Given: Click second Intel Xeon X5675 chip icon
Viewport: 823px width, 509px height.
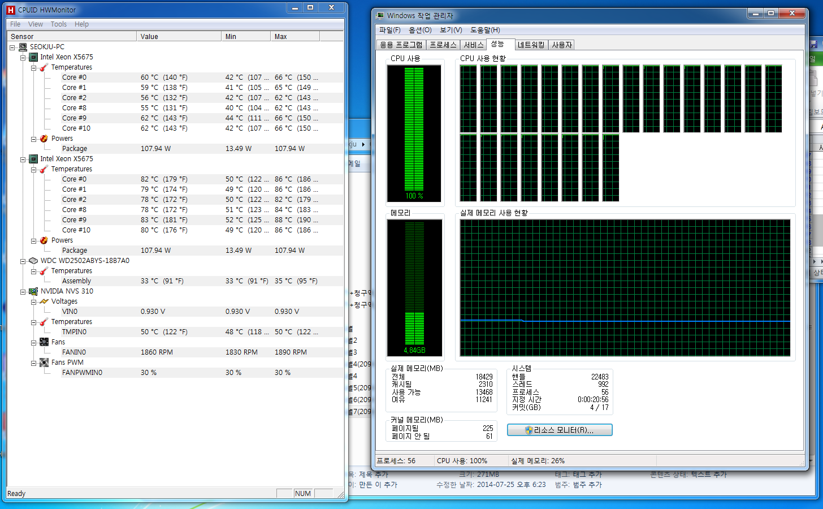Looking at the screenshot, I should click(x=33, y=159).
